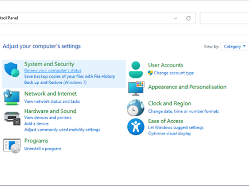Click Uninstall a program link
249x186 pixels.
43,149
